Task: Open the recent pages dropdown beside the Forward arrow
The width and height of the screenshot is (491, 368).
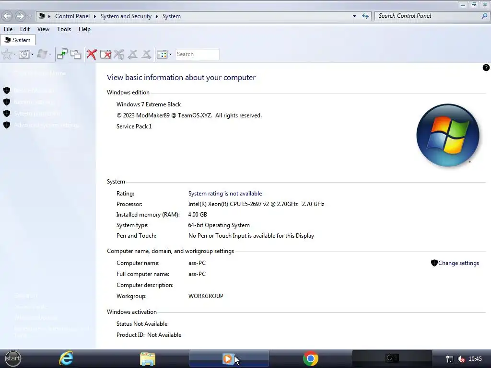Action: (x=30, y=16)
